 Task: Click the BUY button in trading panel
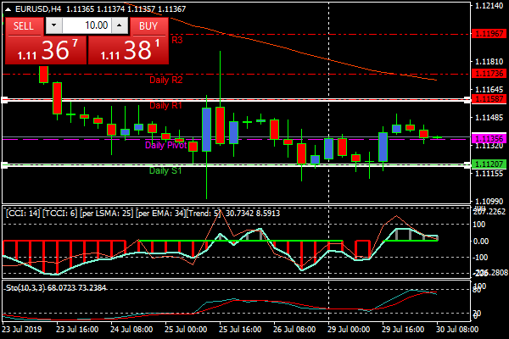pyautogui.click(x=148, y=26)
